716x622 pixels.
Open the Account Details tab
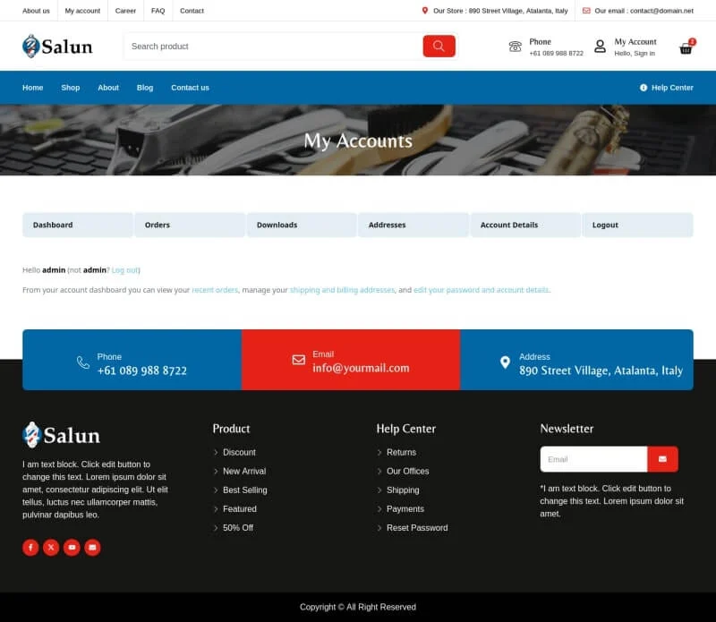point(525,226)
